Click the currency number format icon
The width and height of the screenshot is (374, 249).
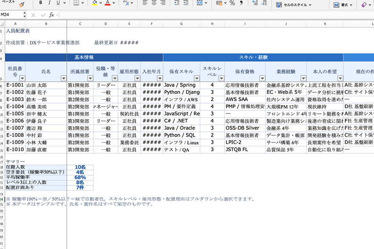219,3
